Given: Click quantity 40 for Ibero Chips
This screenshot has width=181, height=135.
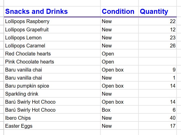Looking at the screenshot, I should point(157,118).
